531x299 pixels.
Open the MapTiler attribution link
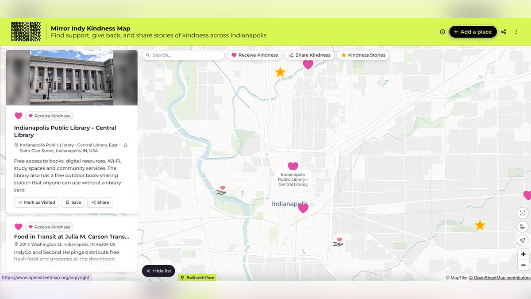pos(456,278)
